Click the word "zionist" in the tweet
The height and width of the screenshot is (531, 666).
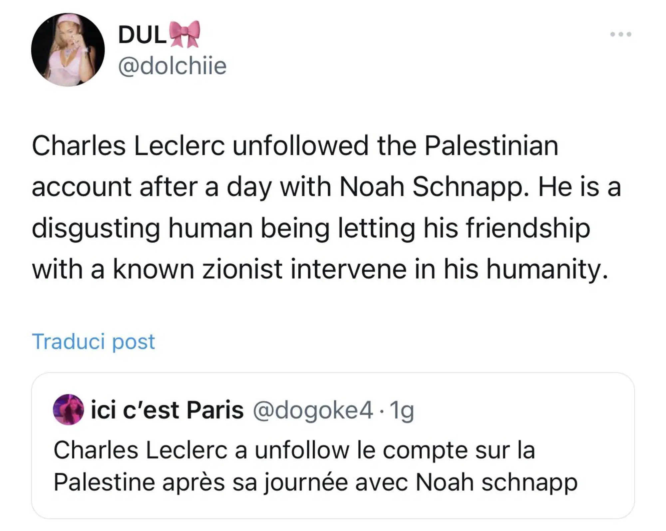[x=242, y=269]
